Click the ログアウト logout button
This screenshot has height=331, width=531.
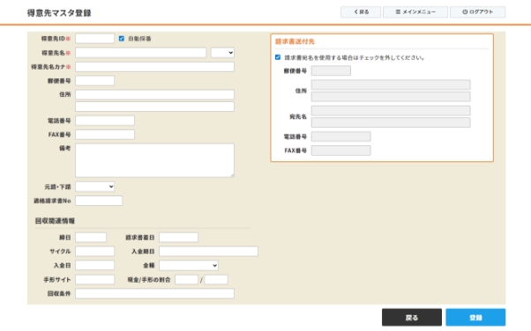coord(477,11)
